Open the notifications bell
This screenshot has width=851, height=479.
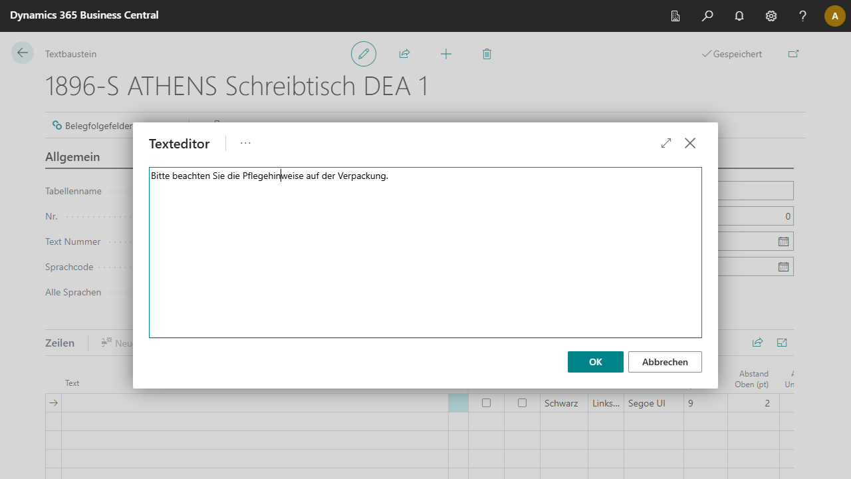pyautogui.click(x=739, y=16)
